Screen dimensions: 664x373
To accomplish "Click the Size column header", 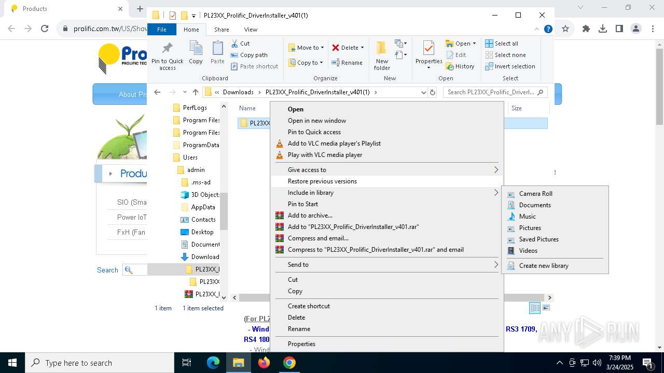I will (517, 108).
